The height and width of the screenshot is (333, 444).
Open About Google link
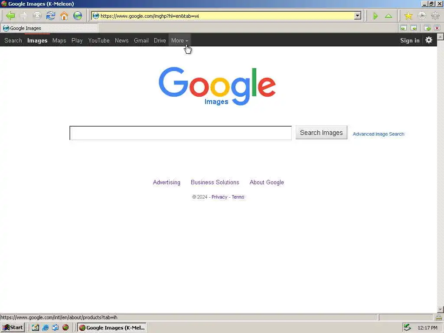267,183
